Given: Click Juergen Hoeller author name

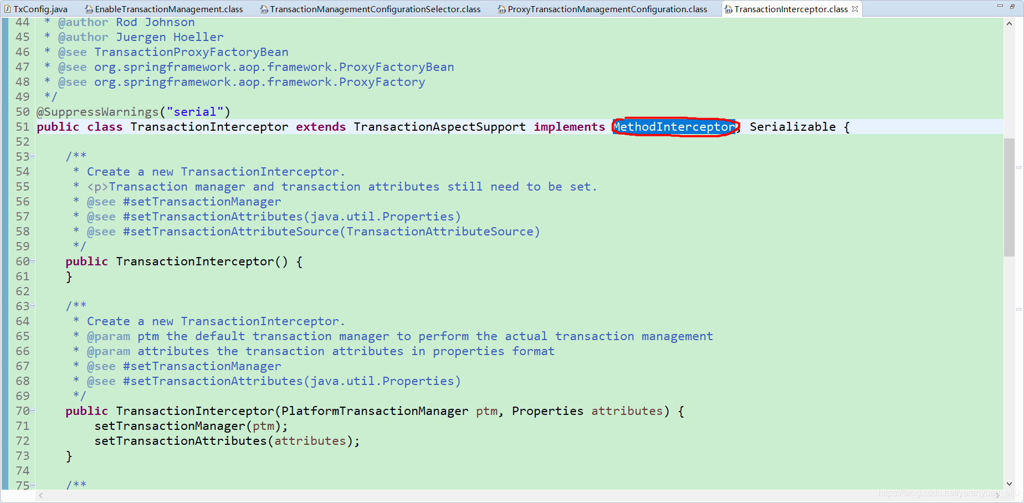Looking at the screenshot, I should tap(170, 37).
